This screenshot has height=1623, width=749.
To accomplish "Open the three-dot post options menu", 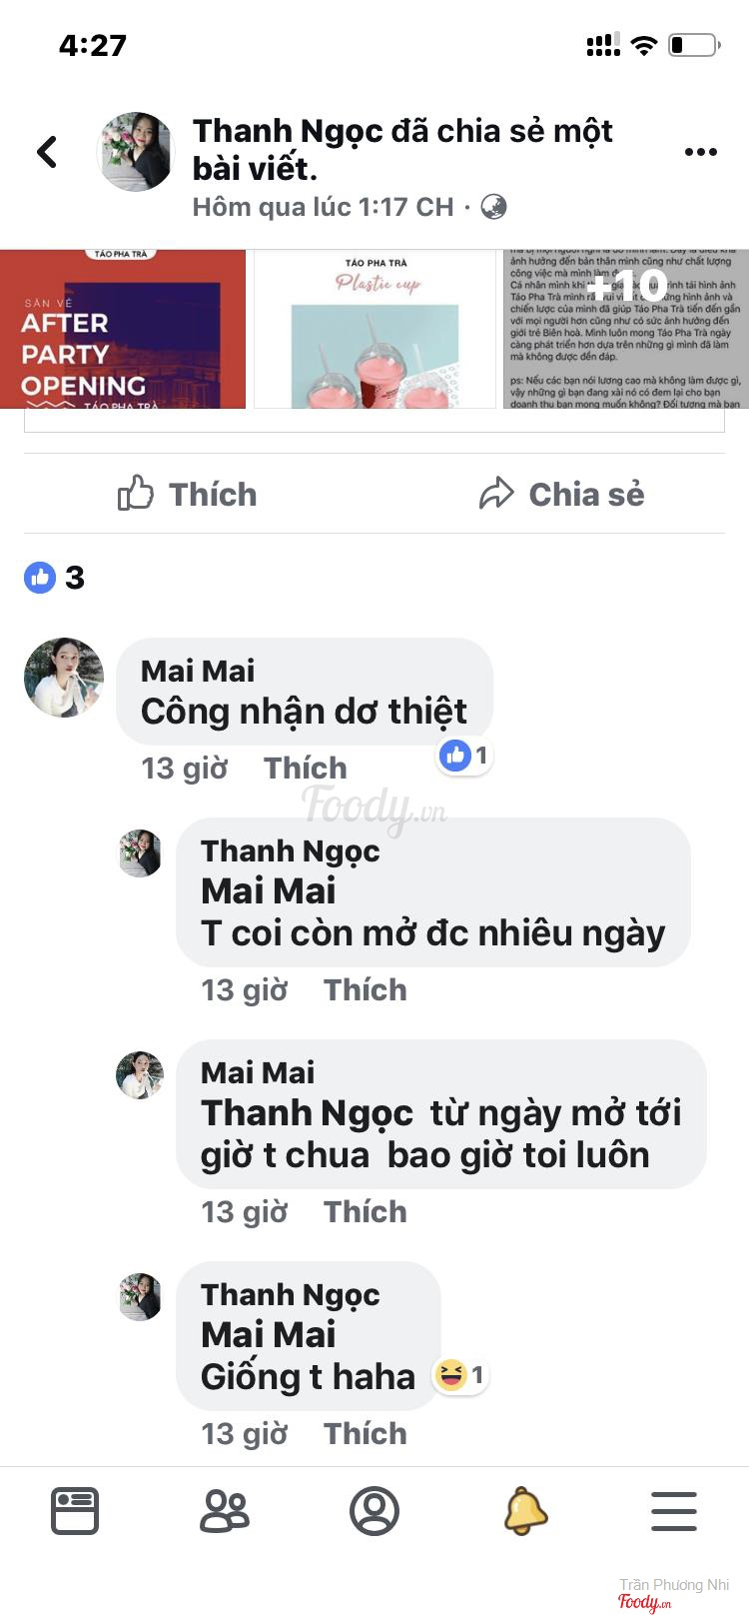I will 700,152.
